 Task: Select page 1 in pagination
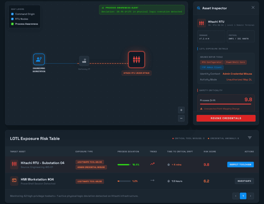[x=243, y=196]
